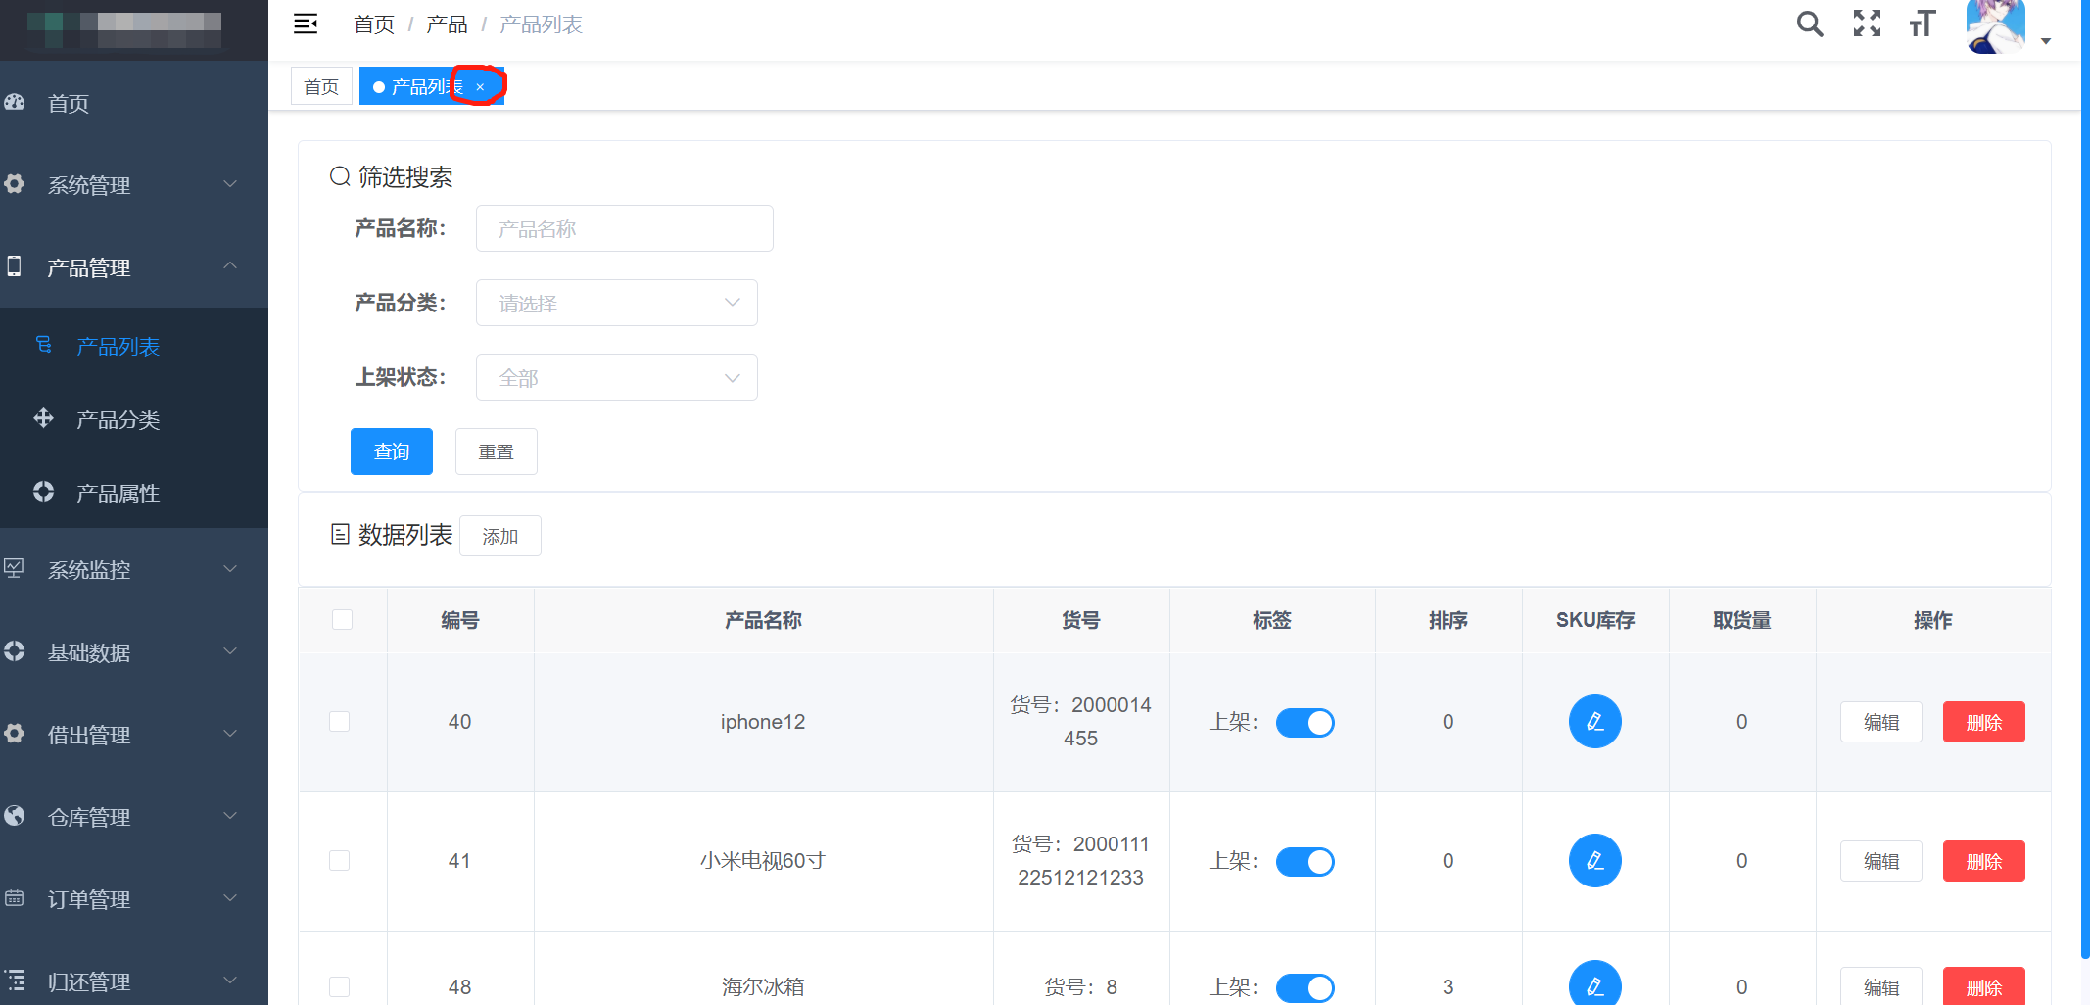Click the 查询 search button
This screenshot has width=2090, height=1005.
pos(392,452)
